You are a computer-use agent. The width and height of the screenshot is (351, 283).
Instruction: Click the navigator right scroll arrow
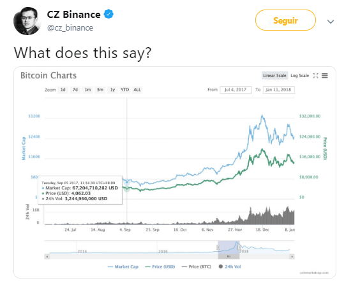pos(292,257)
